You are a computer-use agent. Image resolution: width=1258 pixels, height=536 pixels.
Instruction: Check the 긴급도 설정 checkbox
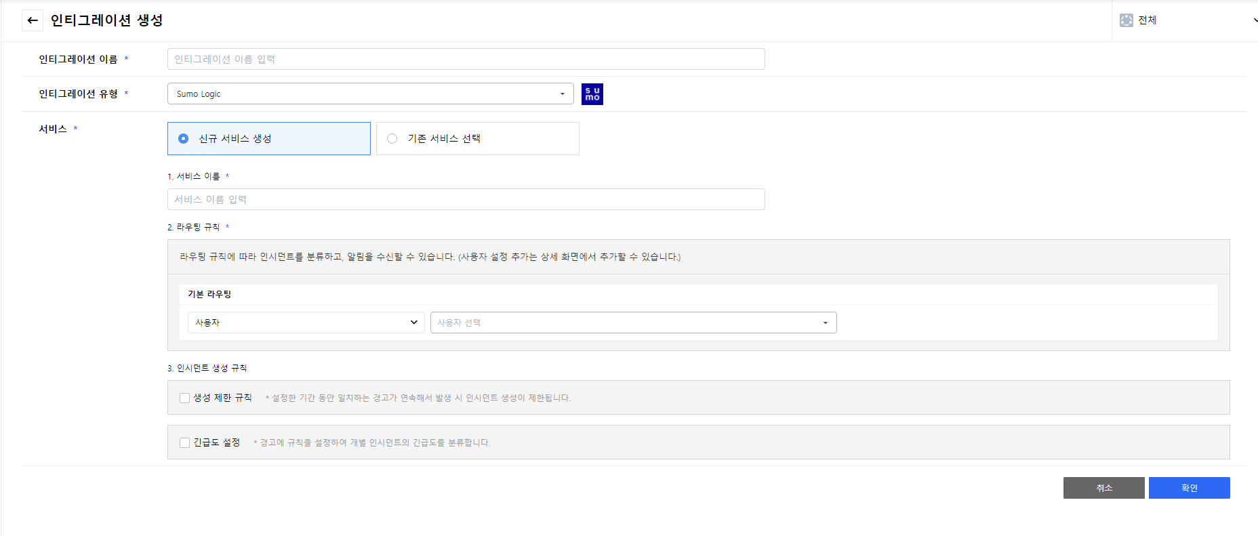pos(184,443)
